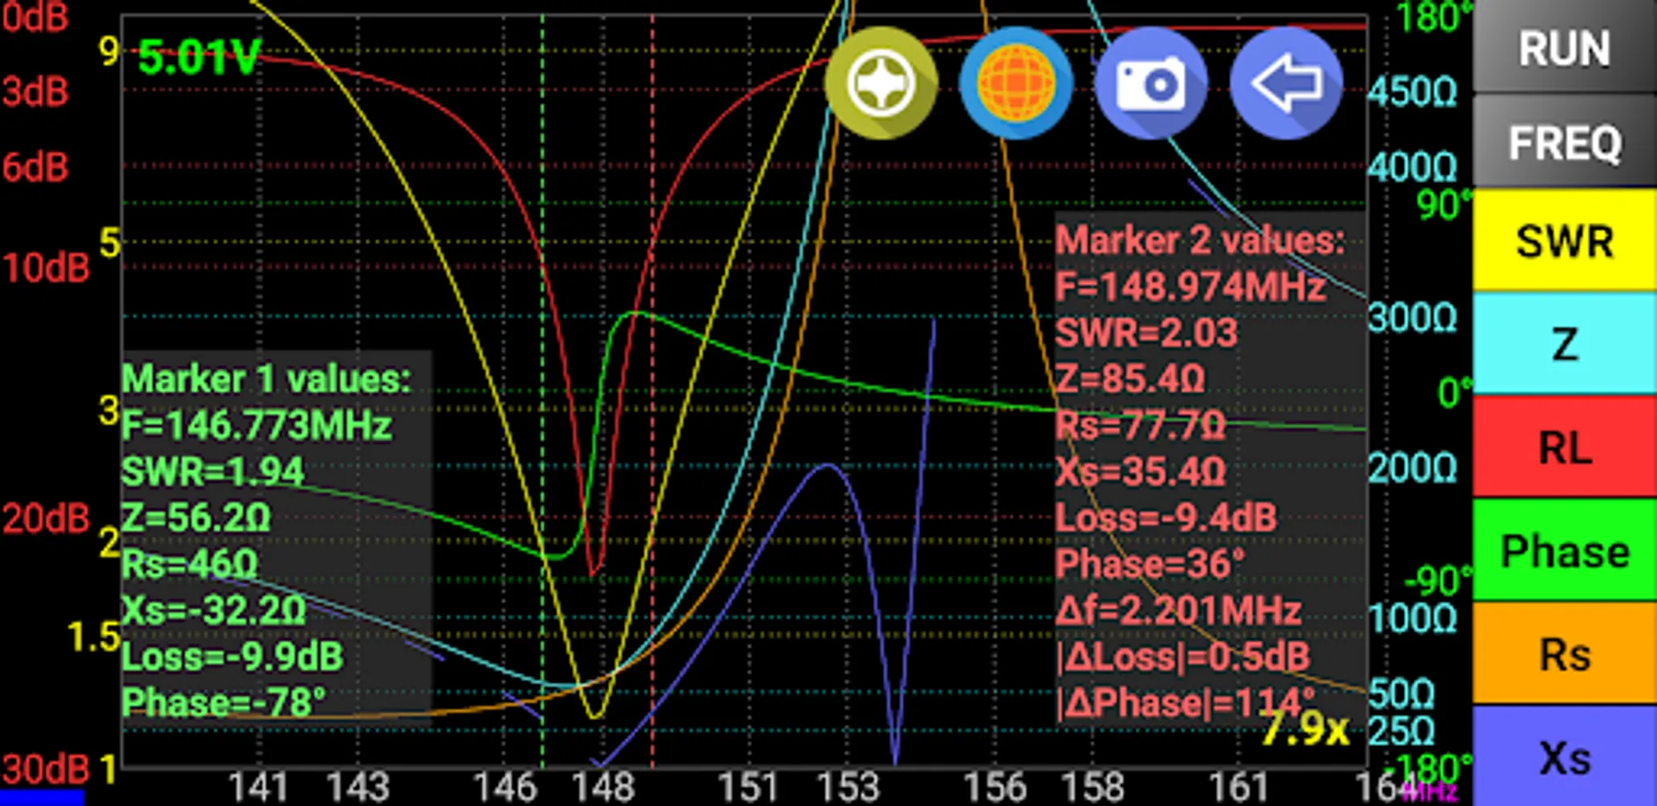Select Marker 1 SWR=1.94 value
The height and width of the screenshot is (806, 1657).
point(212,472)
